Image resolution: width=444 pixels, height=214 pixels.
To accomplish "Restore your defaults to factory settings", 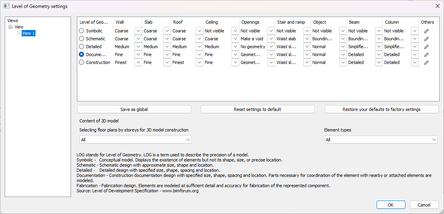I will [381, 109].
